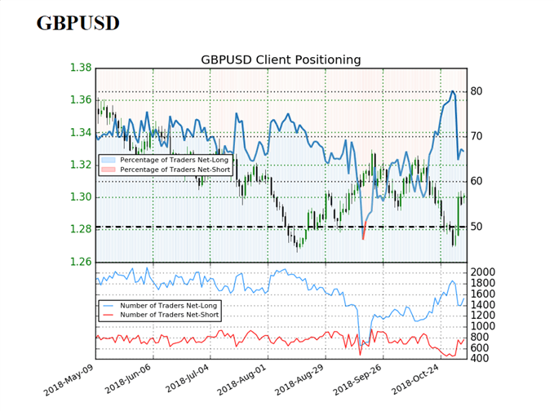
Task: Click the net-long percentage peak near 80
Action: (452, 91)
